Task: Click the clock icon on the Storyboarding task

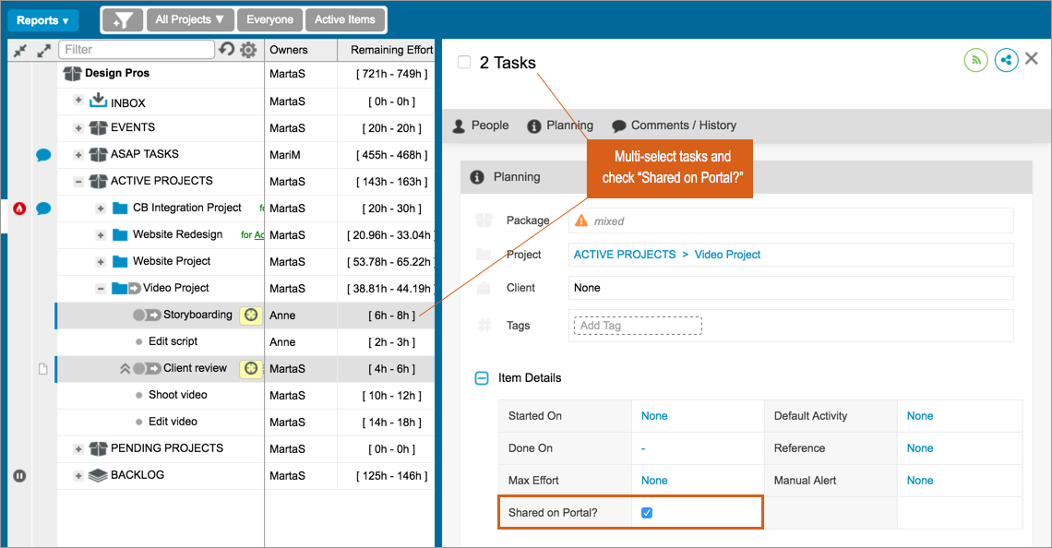Action: 250,315
